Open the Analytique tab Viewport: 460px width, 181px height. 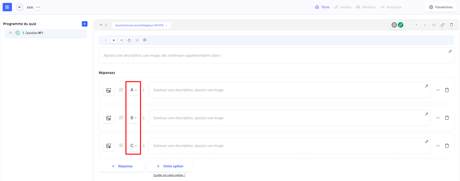click(x=391, y=7)
